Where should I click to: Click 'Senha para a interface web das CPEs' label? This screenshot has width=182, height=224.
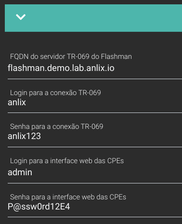tap(68, 197)
